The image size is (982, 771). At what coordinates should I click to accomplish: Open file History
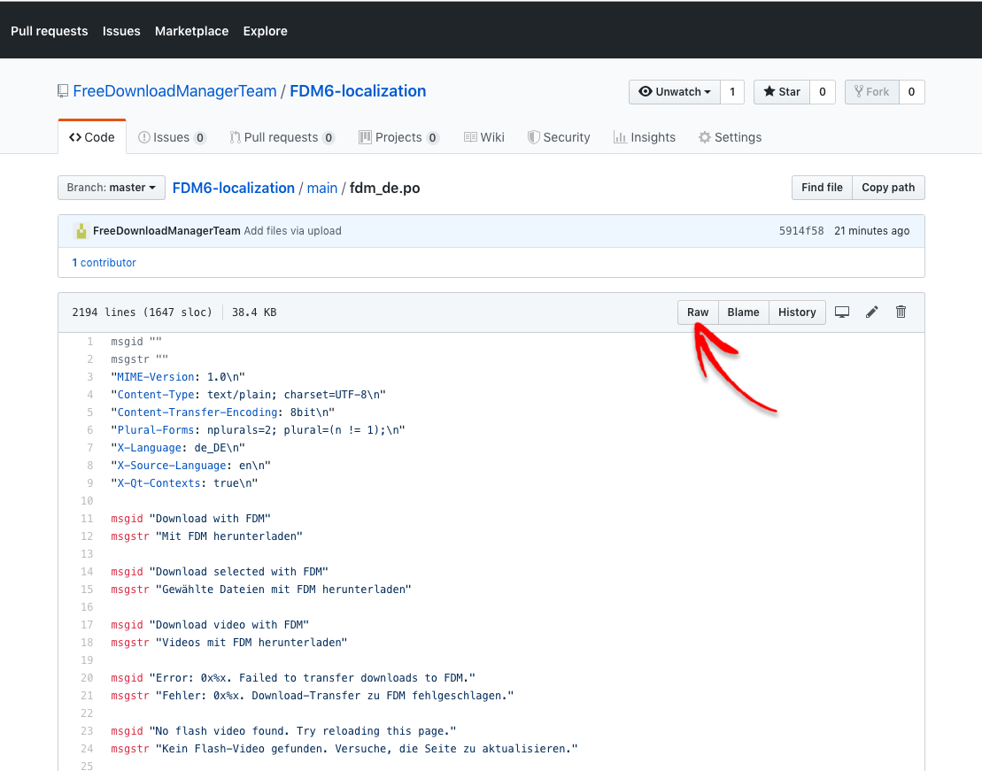click(797, 312)
